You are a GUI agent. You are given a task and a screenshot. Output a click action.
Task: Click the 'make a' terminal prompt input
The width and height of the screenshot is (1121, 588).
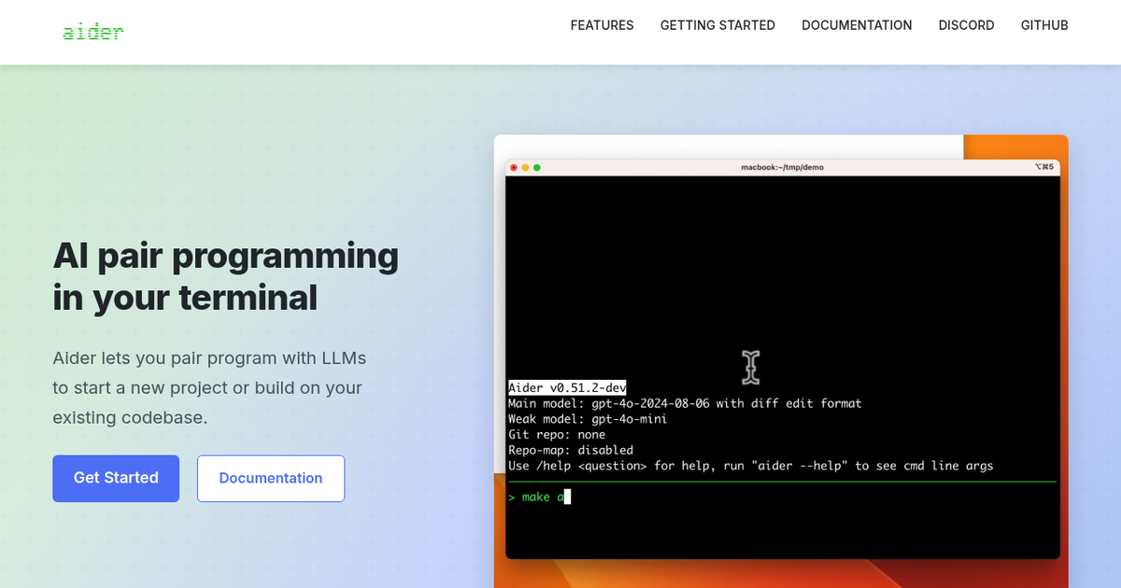click(x=539, y=497)
